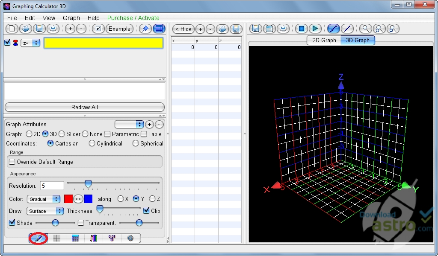Choose Cylindrical coordinates
Screen dimensions: 438x256
[92, 143]
